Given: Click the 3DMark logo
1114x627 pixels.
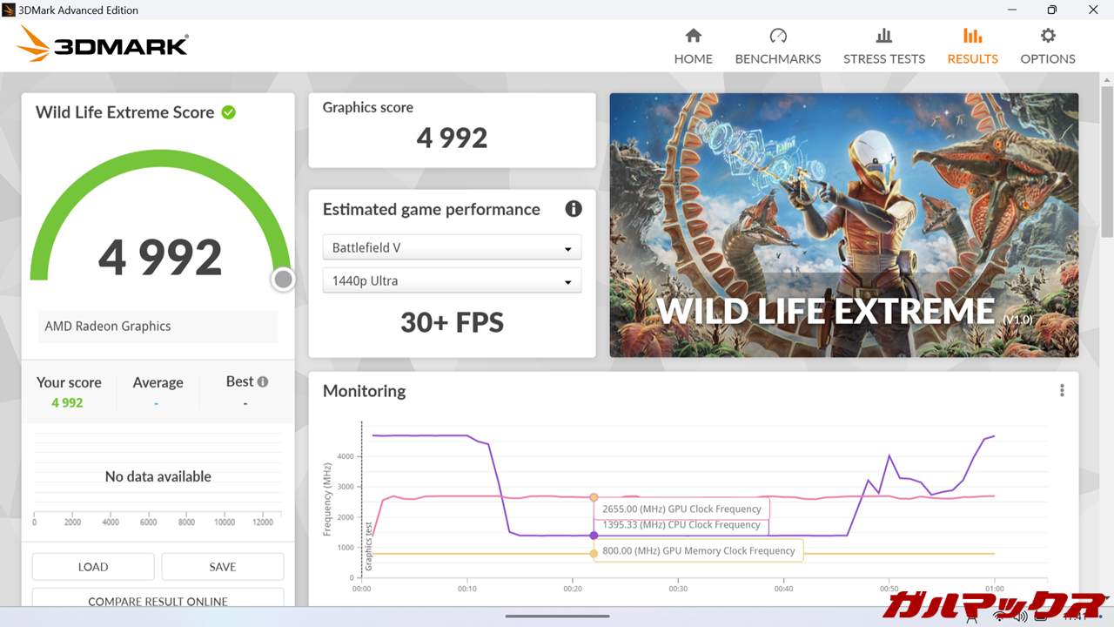Looking at the screenshot, I should (x=103, y=44).
